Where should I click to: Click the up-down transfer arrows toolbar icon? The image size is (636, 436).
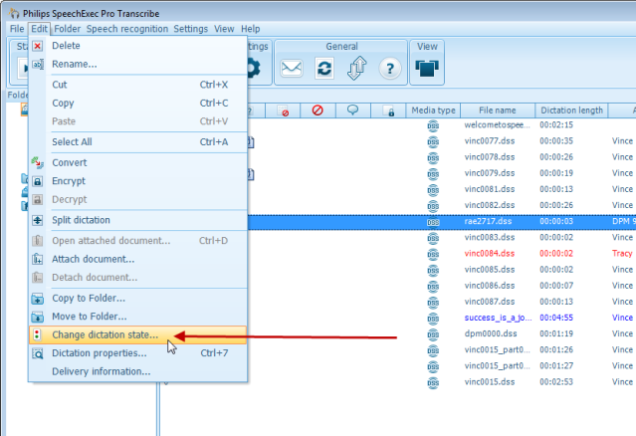(357, 68)
